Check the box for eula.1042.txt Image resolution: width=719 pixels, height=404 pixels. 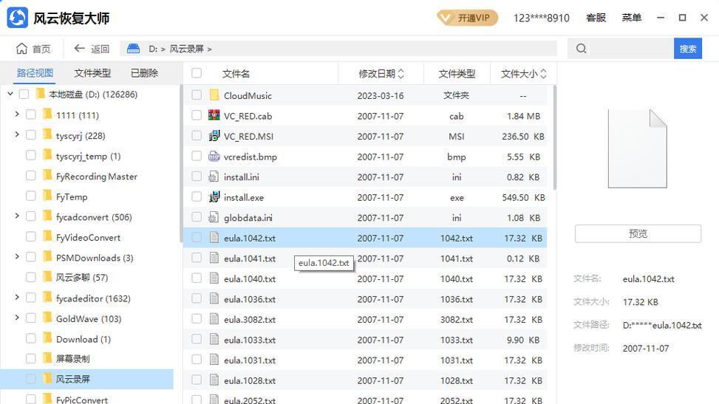(197, 238)
